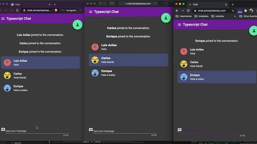Image resolution: width=257 pixels, height=144 pixels.
Task: Click Luis Aviles red avatar in left window
Action: pyautogui.click(x=7, y=62)
